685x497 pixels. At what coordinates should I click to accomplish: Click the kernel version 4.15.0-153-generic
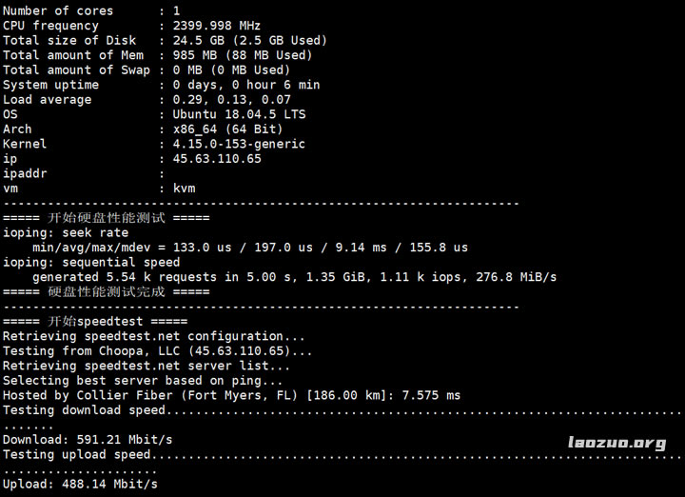(x=239, y=144)
